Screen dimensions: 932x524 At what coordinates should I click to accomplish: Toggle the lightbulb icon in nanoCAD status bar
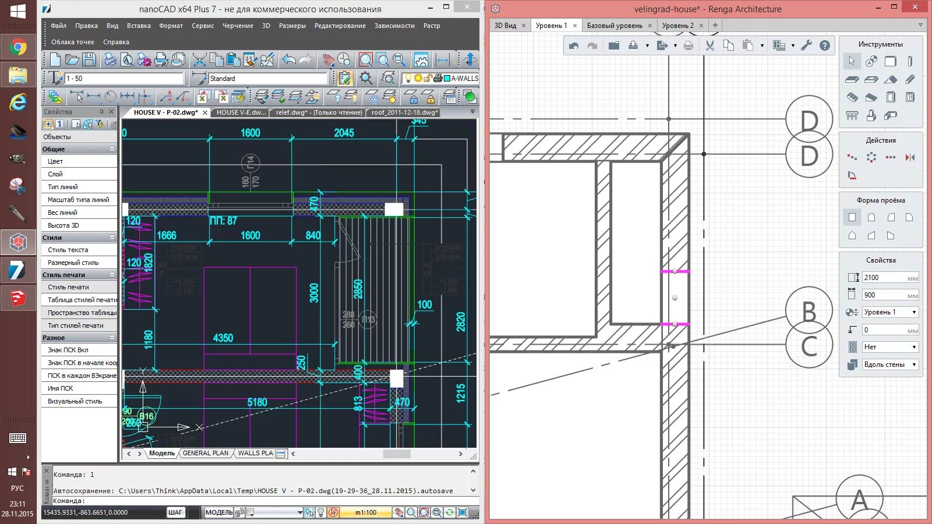click(x=320, y=512)
